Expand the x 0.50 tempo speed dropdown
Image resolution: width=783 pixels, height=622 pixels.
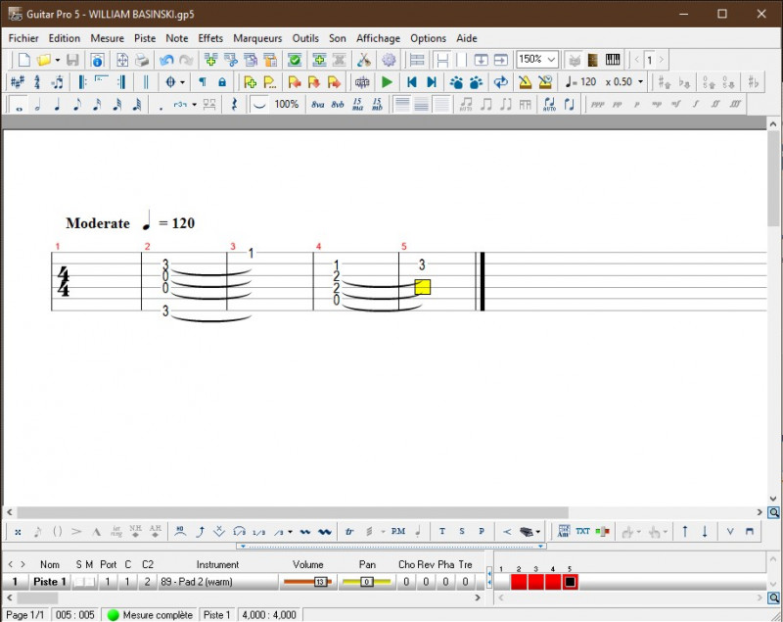coord(641,82)
